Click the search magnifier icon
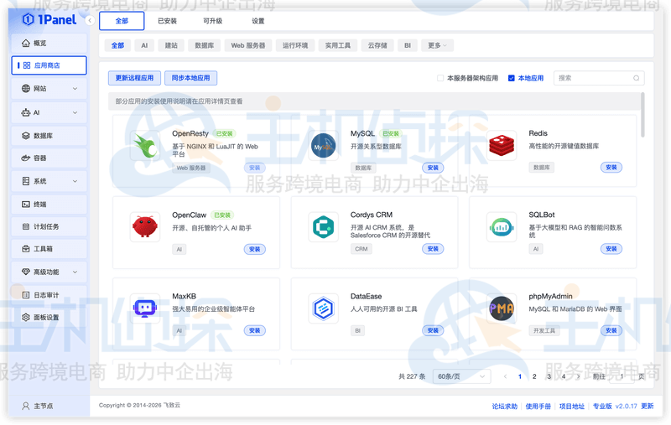The image size is (671, 425). (637, 78)
